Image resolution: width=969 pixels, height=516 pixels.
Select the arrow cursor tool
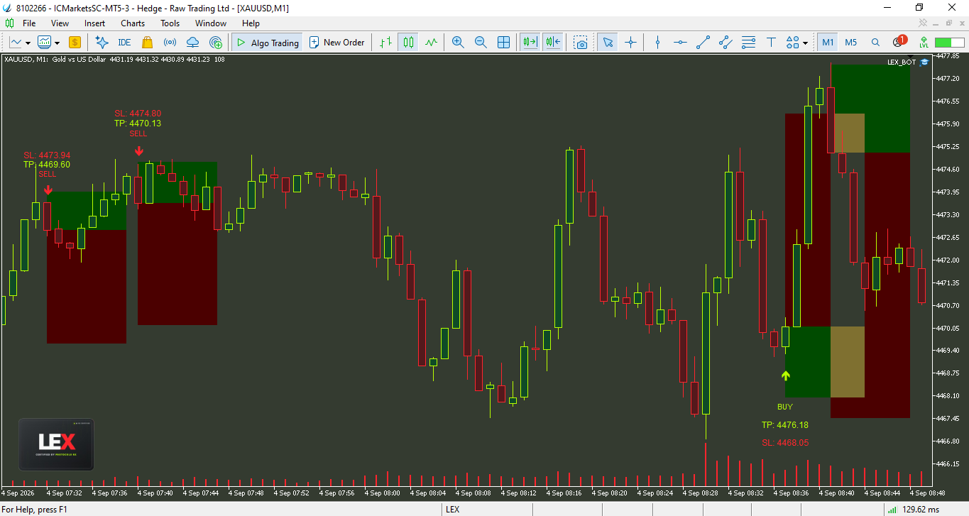point(608,43)
